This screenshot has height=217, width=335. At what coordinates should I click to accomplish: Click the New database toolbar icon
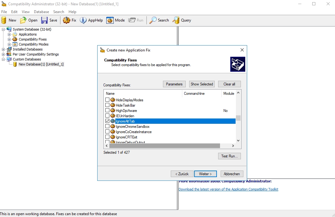(x=4, y=20)
